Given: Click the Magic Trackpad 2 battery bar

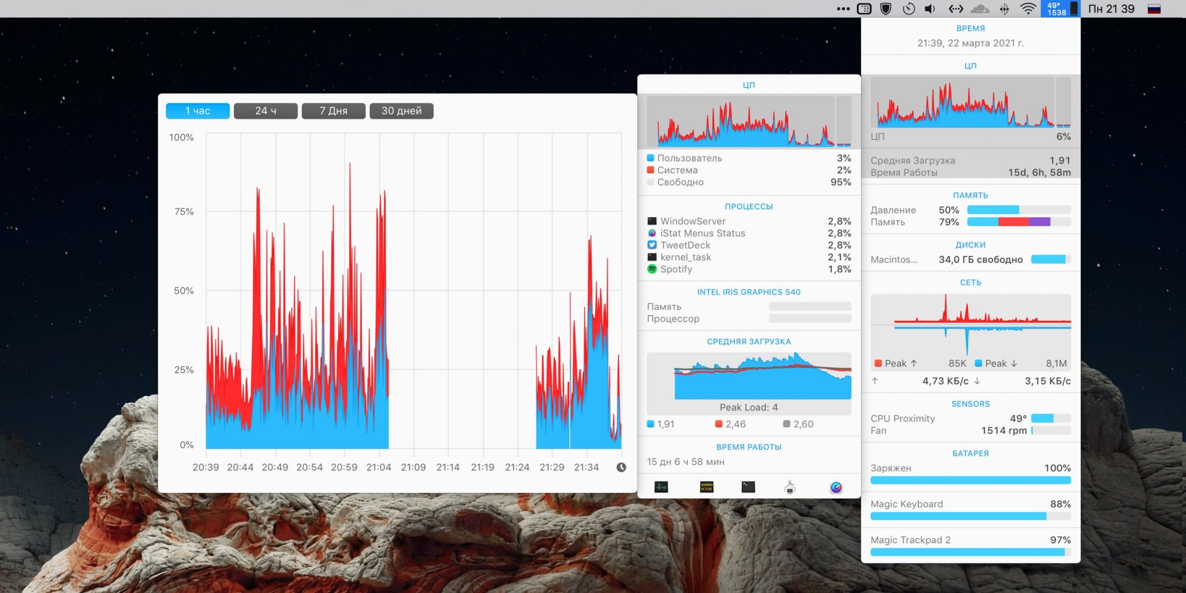Looking at the screenshot, I should (x=971, y=552).
